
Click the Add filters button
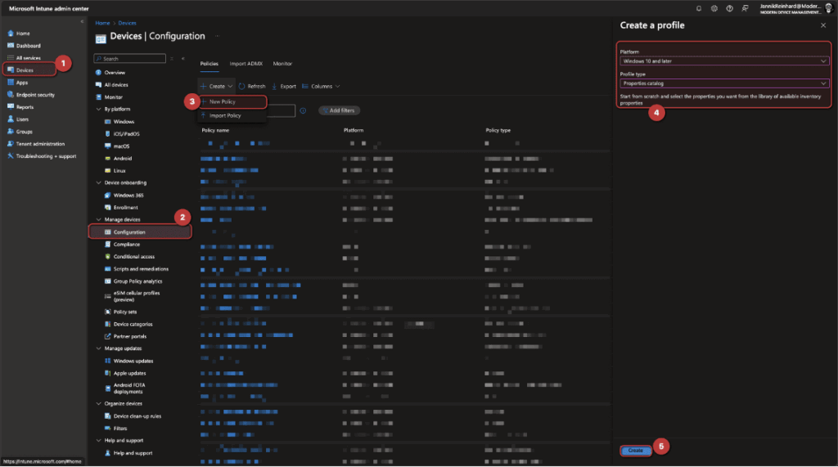pyautogui.click(x=339, y=110)
